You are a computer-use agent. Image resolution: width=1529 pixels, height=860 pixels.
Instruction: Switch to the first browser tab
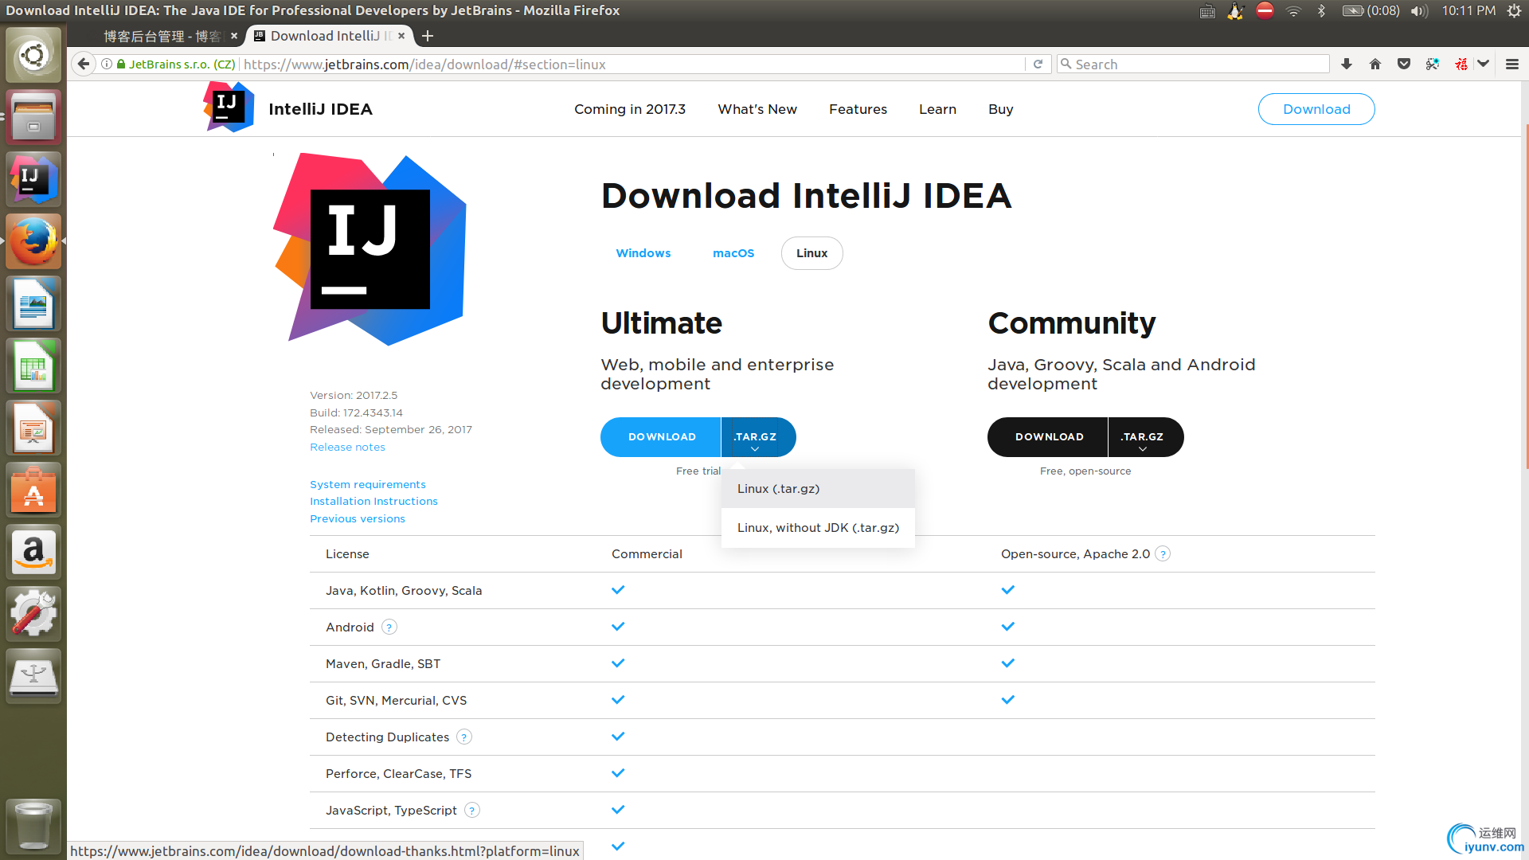(162, 36)
